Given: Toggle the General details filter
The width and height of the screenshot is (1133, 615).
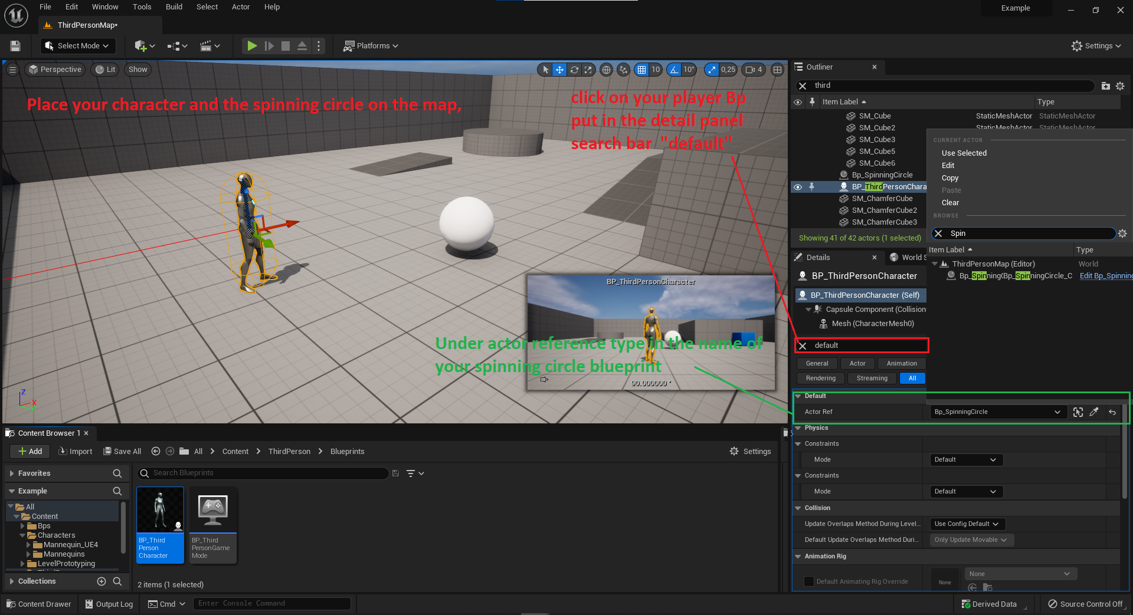Looking at the screenshot, I should coord(817,364).
